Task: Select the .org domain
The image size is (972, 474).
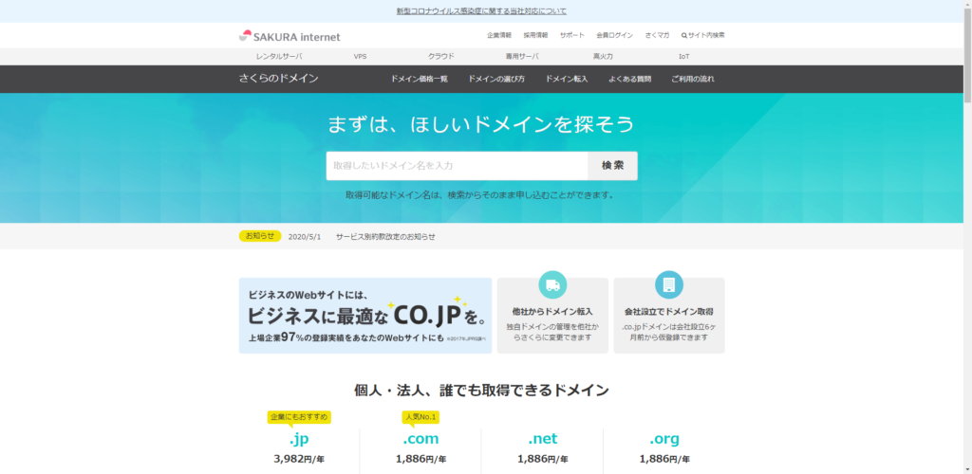Action: point(664,439)
